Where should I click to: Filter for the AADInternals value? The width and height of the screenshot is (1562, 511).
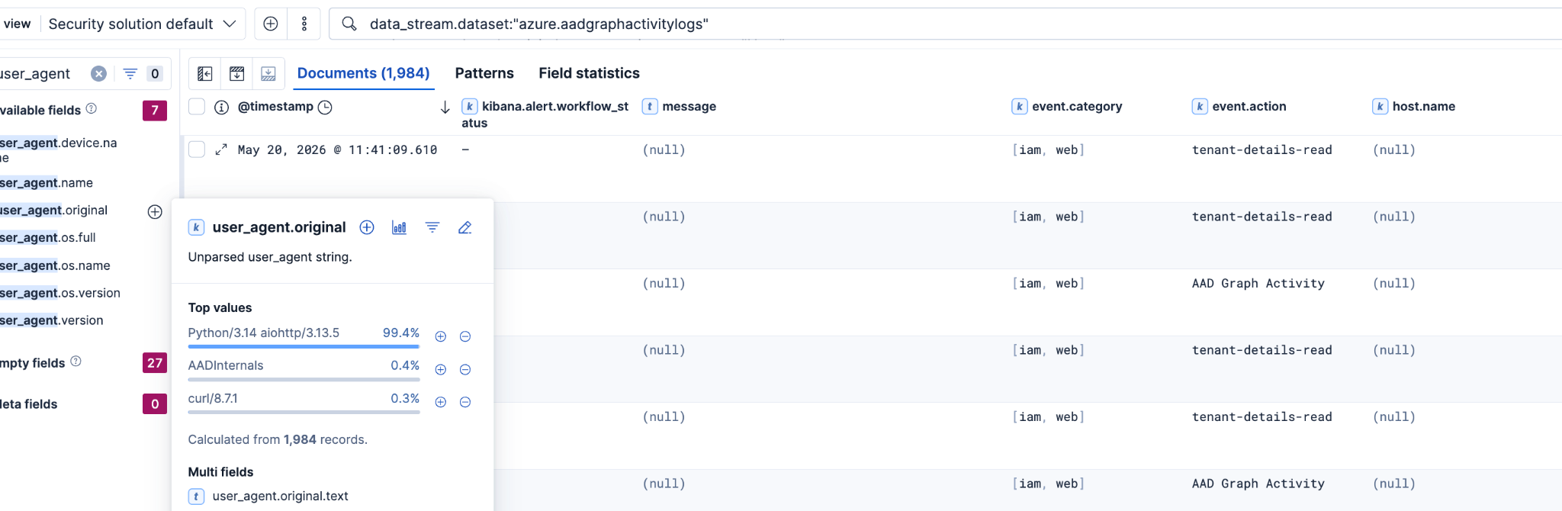click(x=441, y=370)
